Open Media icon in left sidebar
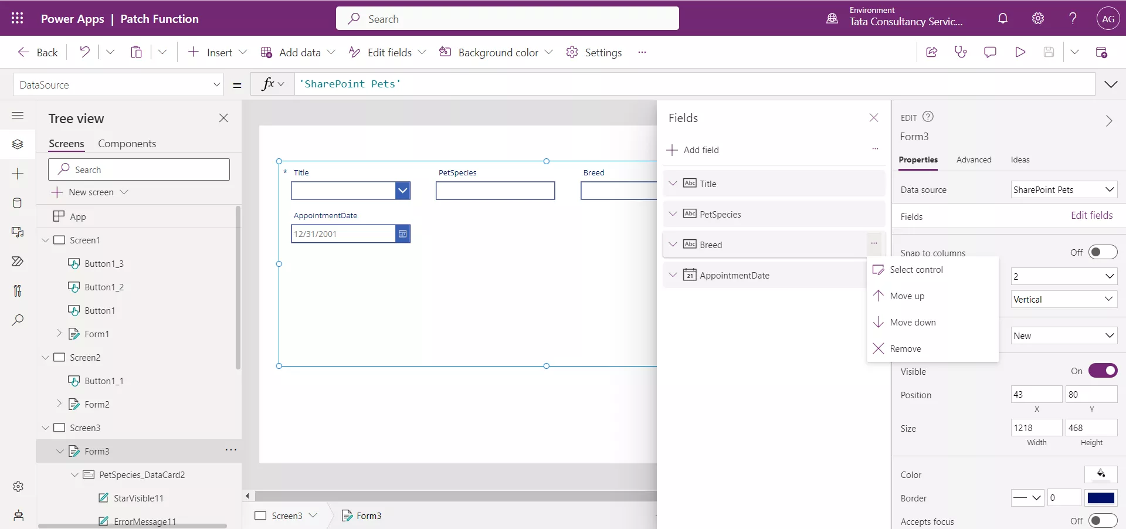 tap(18, 232)
